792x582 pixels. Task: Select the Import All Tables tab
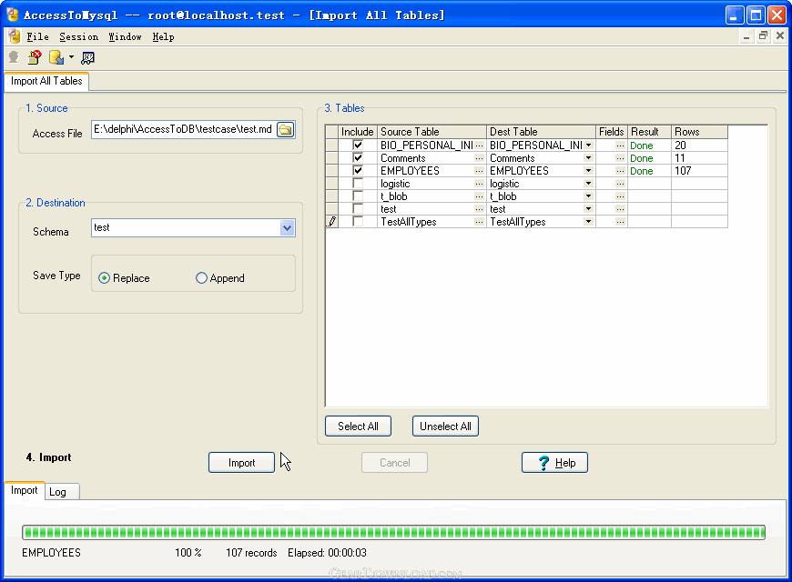46,81
